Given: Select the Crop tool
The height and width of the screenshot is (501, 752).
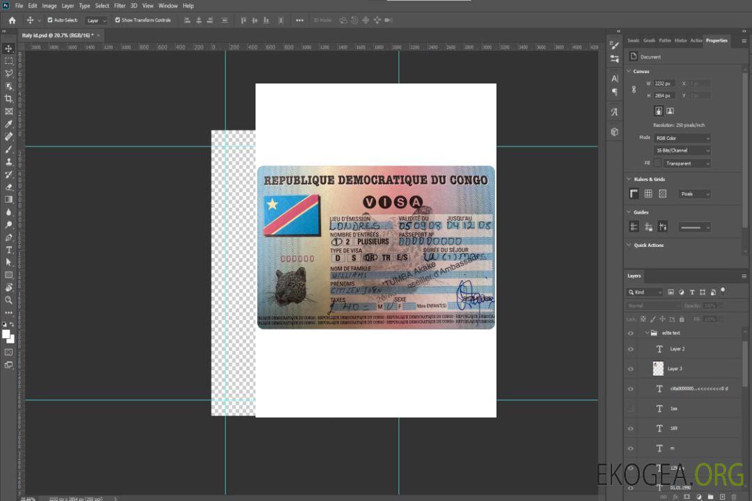Looking at the screenshot, I should (x=8, y=99).
